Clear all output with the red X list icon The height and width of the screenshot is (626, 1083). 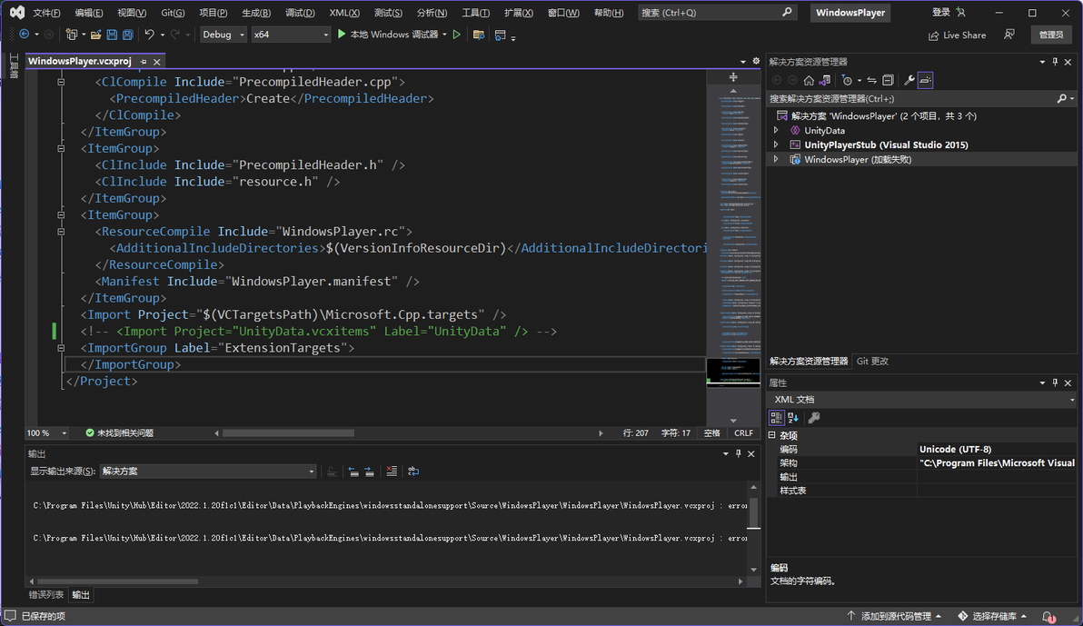point(392,472)
